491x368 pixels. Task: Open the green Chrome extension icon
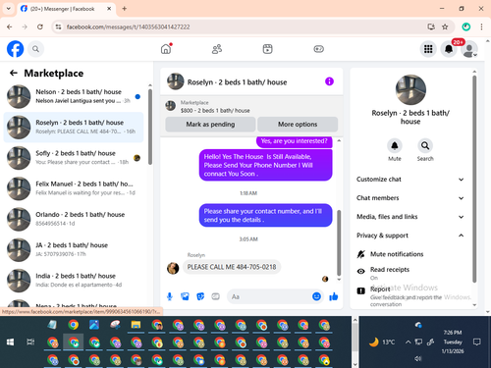pyautogui.click(x=466, y=26)
